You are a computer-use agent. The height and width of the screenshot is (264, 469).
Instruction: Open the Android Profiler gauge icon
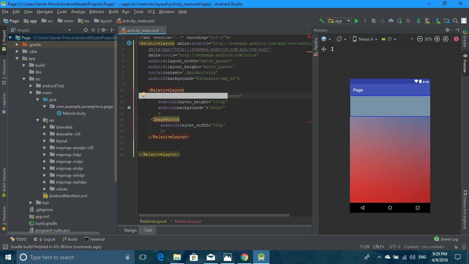391,21
